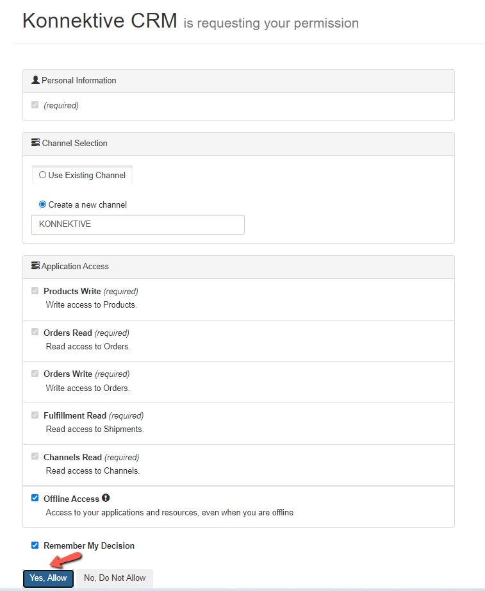Click the Personal Information person icon

35,80
